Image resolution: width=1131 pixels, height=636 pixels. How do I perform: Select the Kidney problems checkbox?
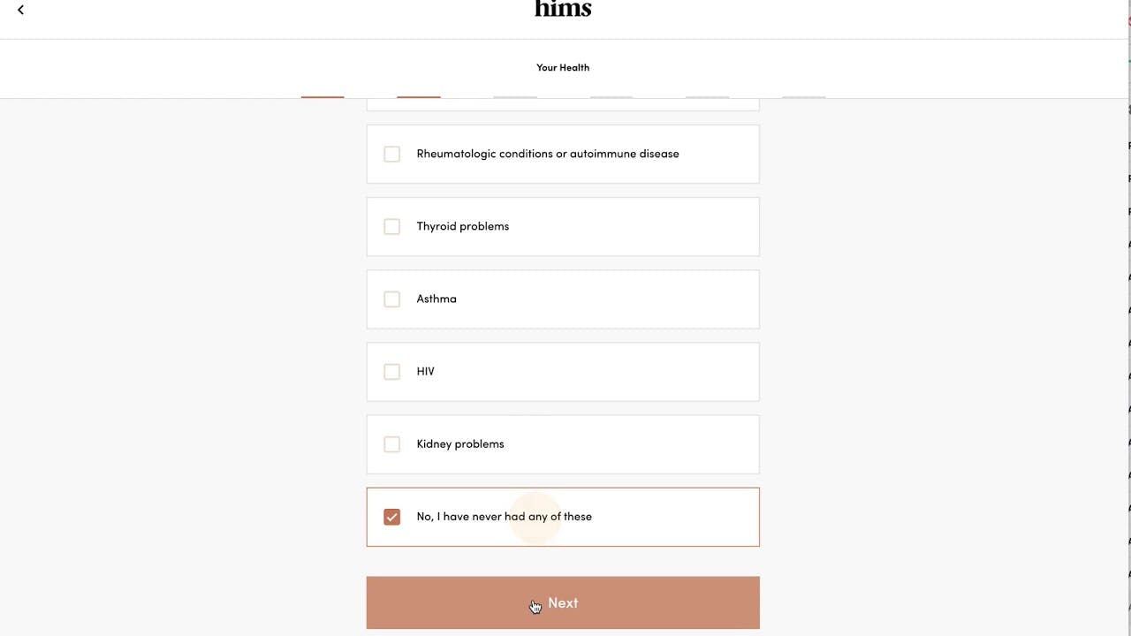(x=391, y=444)
